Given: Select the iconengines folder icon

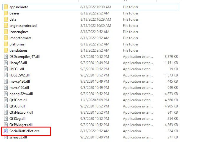Looking at the screenshot, I should tap(6, 32).
